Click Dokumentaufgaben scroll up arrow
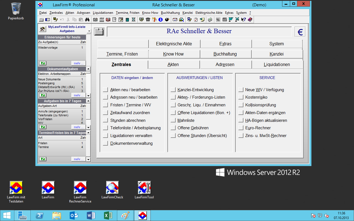354x221 pixels. tap(88, 69)
